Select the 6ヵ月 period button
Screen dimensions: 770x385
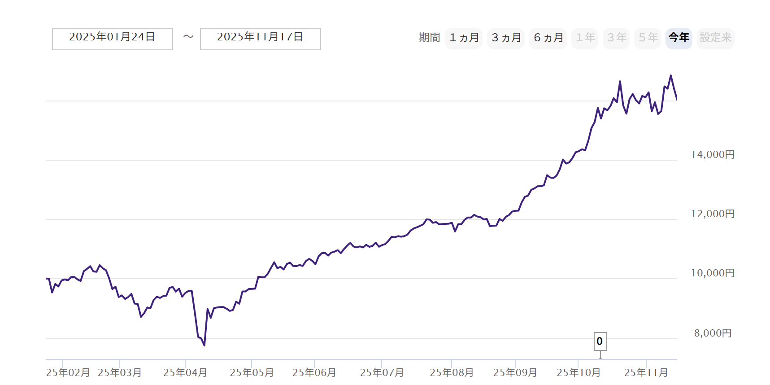click(x=548, y=38)
